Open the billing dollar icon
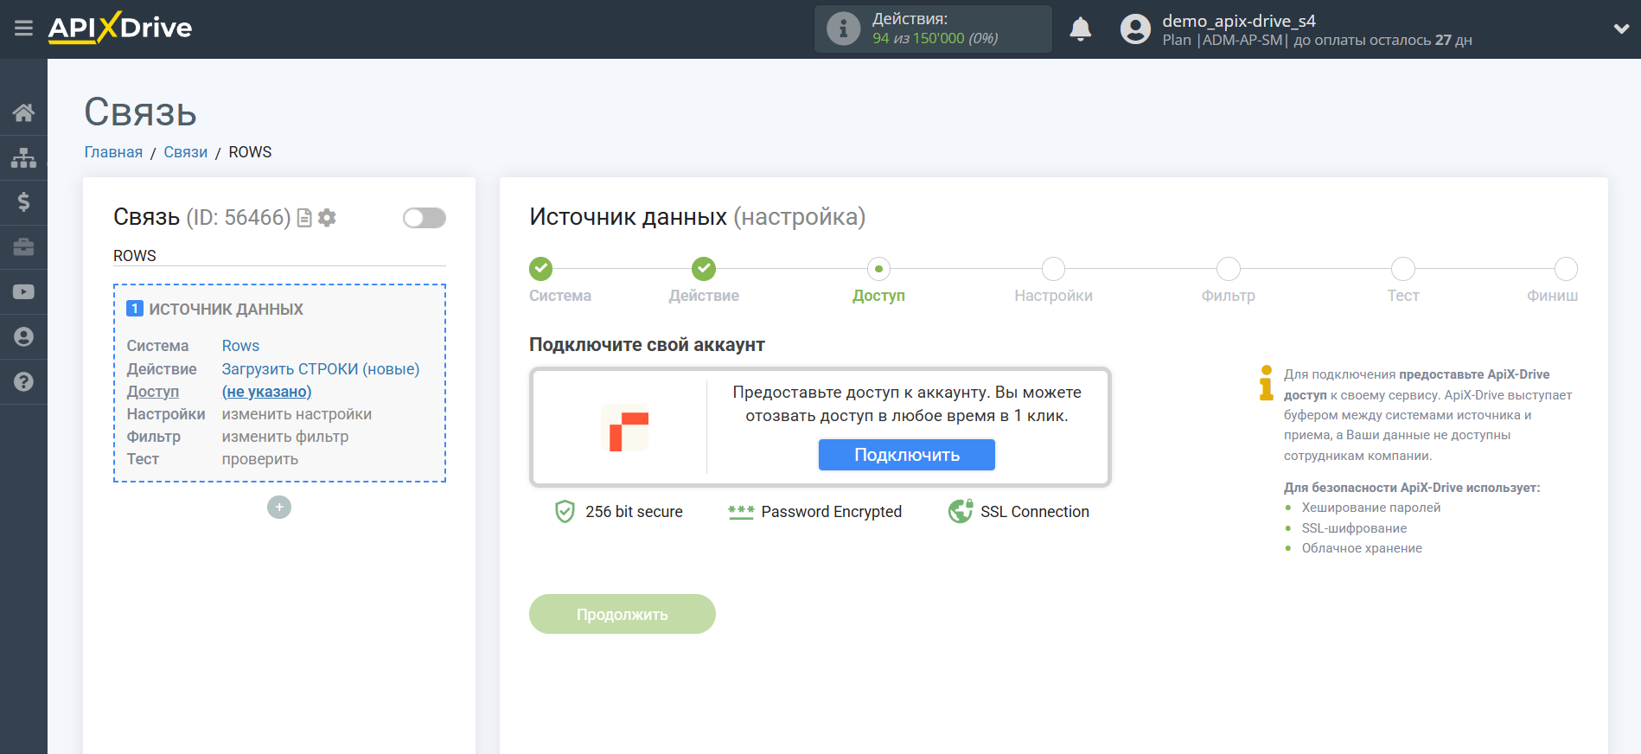 click(x=23, y=202)
